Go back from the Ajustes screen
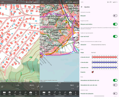This screenshot has height=97, width=119. click(82, 7)
